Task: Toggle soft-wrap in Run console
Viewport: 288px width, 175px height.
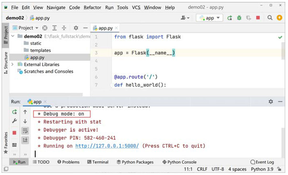Action: [25, 131]
